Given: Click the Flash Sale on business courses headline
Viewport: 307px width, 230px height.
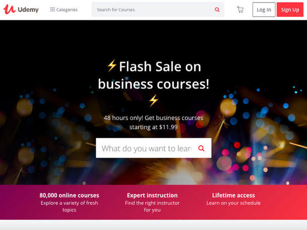Looking at the screenshot, I should [x=153, y=75].
